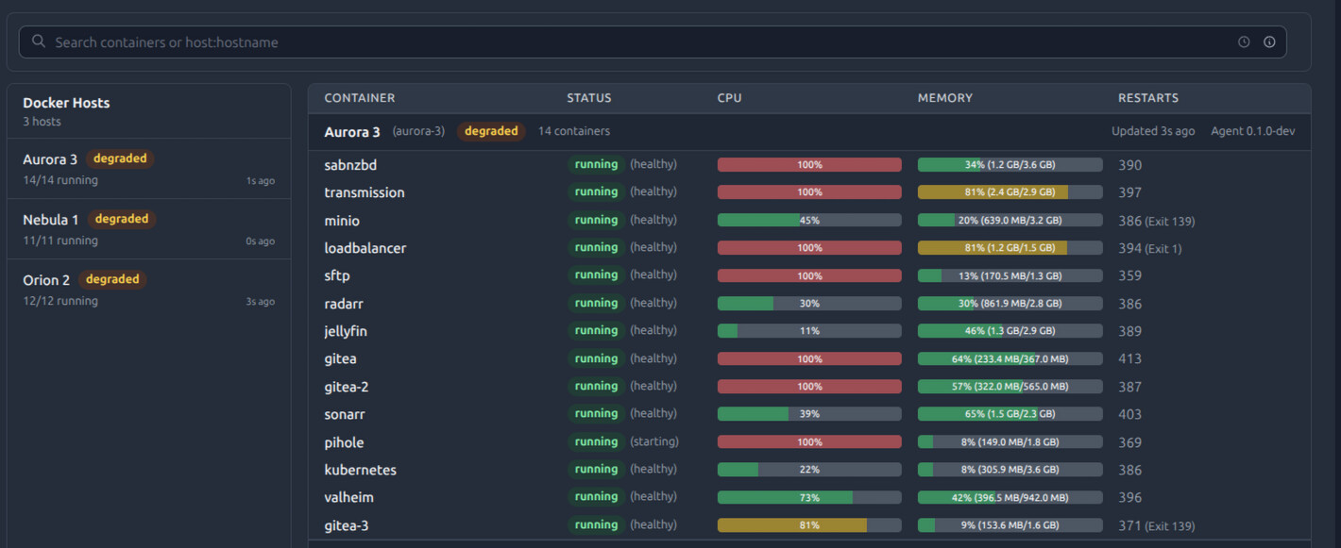Viewport: 1341px width, 548px height.
Task: Open the sabnzbd container row
Action: pos(350,165)
